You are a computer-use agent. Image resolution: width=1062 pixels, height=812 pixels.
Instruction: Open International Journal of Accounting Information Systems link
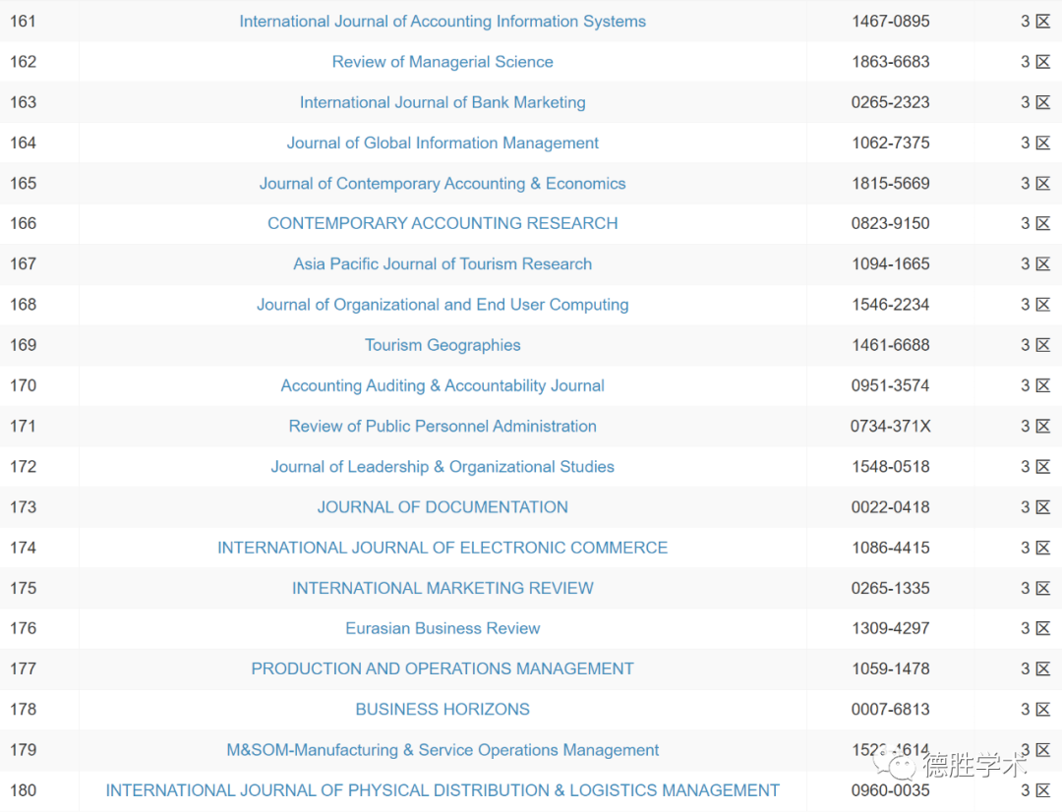pyautogui.click(x=442, y=21)
